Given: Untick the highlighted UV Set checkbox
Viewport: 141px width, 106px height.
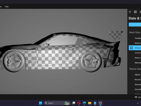Looking at the screenshot, I should (131, 48).
